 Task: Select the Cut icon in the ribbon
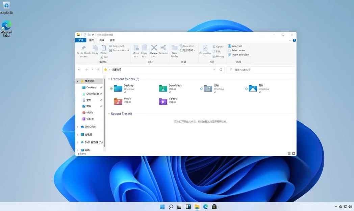pos(104,57)
